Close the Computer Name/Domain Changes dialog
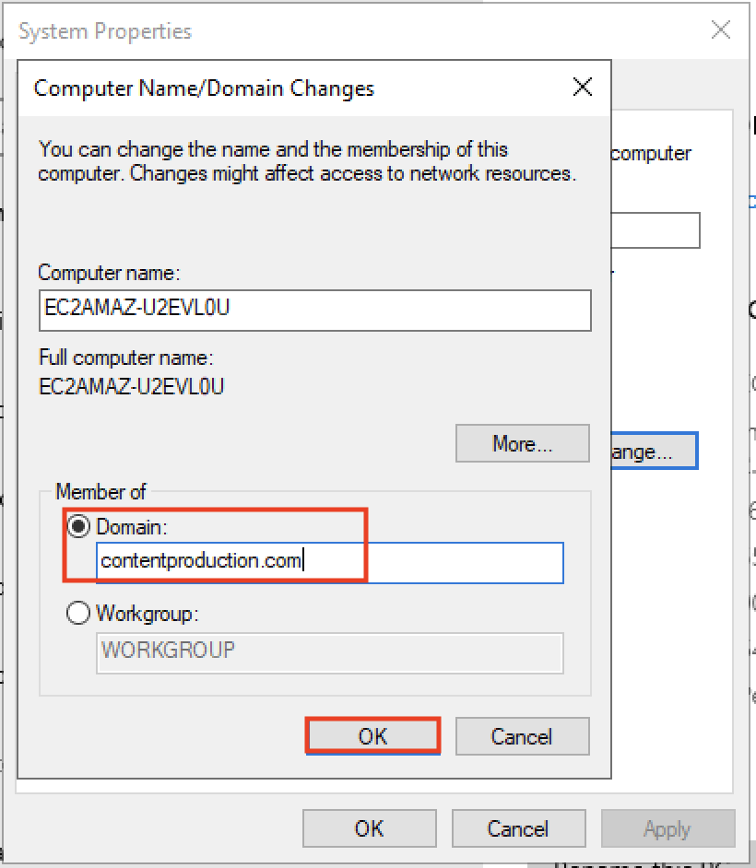756x868 pixels. coord(582,87)
